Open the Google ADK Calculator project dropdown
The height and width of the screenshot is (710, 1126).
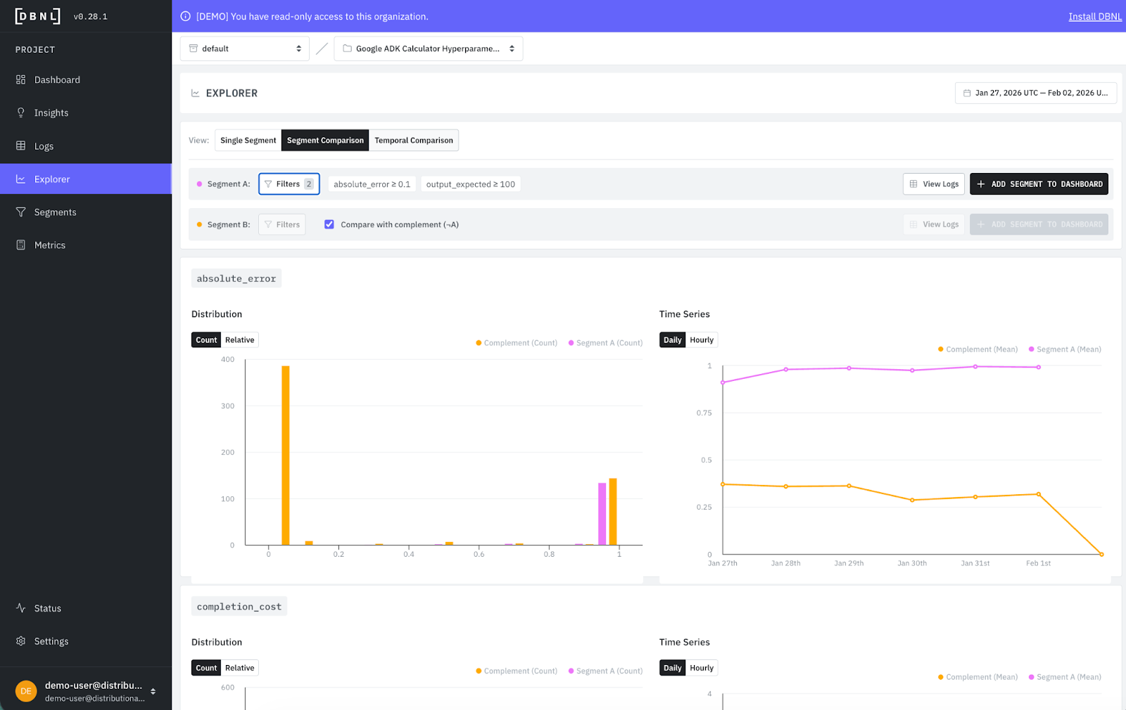pos(429,49)
